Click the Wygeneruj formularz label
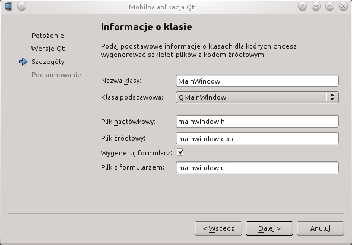The width and height of the screenshot is (352, 245). (137, 153)
